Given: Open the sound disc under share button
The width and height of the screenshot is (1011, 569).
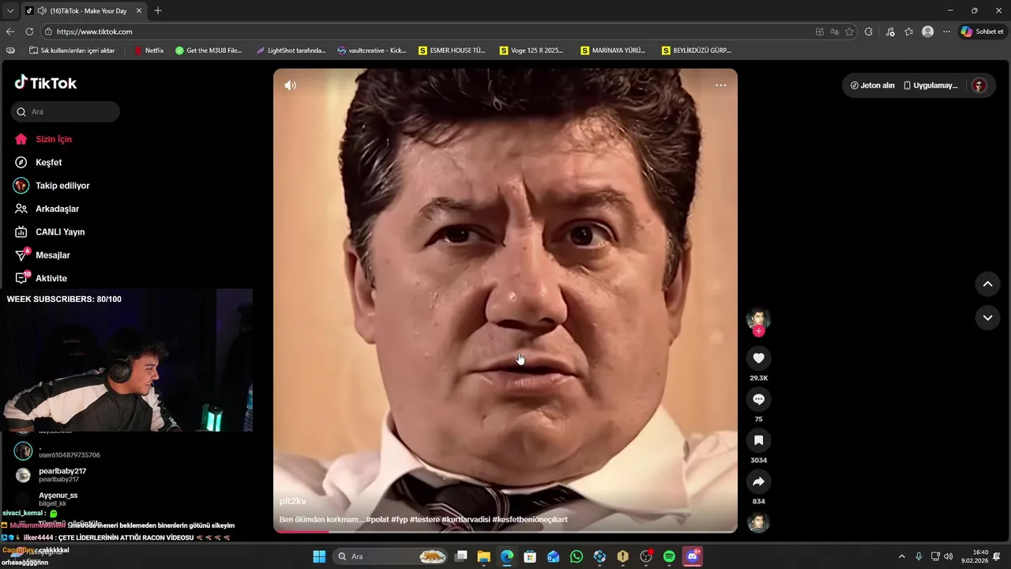Looking at the screenshot, I should (758, 522).
